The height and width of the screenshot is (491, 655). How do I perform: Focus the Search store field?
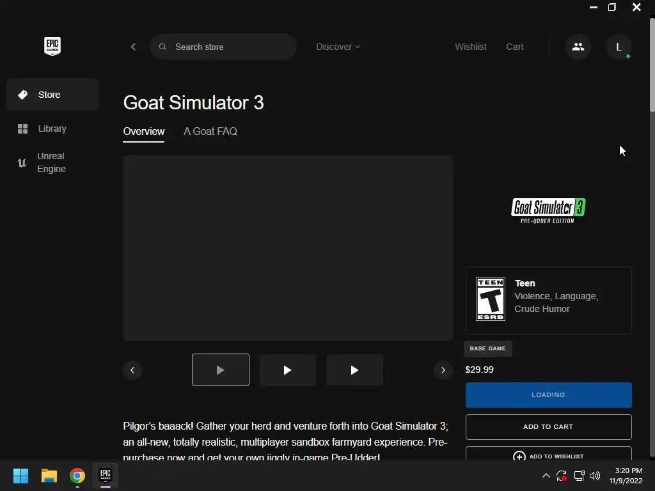223,47
